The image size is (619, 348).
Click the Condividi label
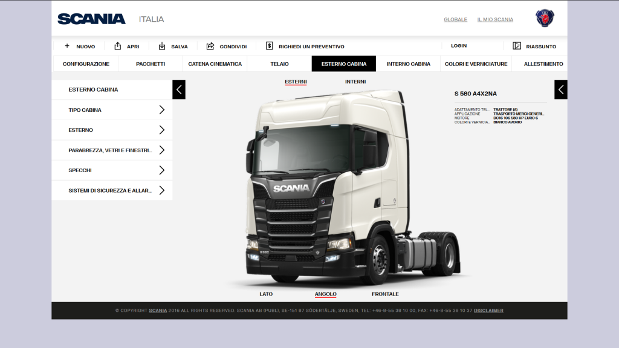pos(233,47)
